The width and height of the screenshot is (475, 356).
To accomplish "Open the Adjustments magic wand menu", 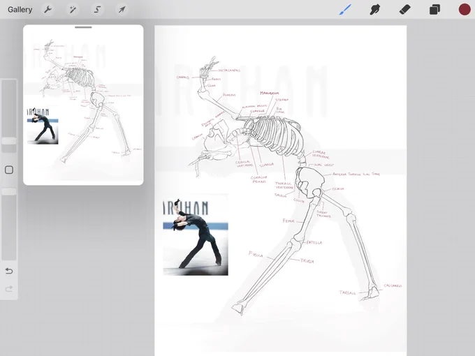I will tap(73, 10).
